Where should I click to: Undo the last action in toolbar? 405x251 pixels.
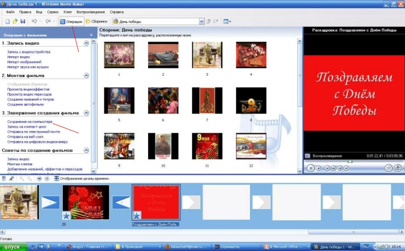click(34, 22)
